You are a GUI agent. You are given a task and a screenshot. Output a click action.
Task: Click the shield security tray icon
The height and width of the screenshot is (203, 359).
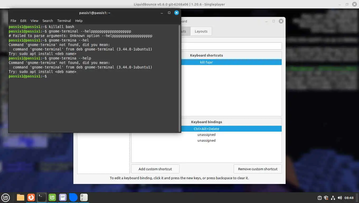[x=326, y=198]
